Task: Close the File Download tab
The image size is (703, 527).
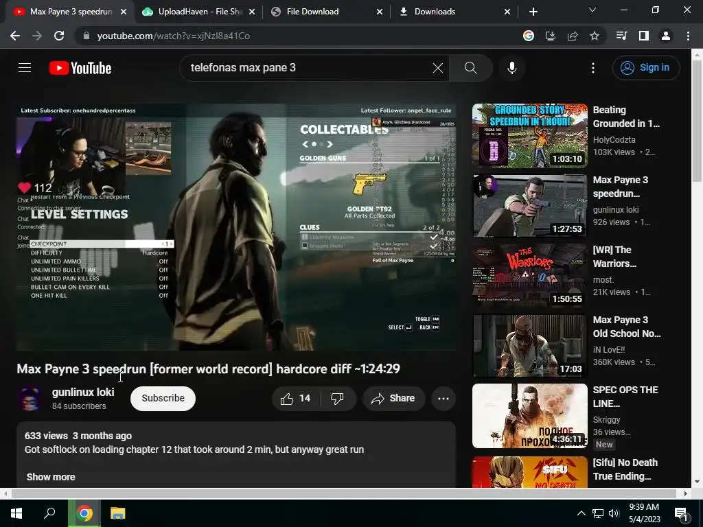Action: pyautogui.click(x=379, y=12)
